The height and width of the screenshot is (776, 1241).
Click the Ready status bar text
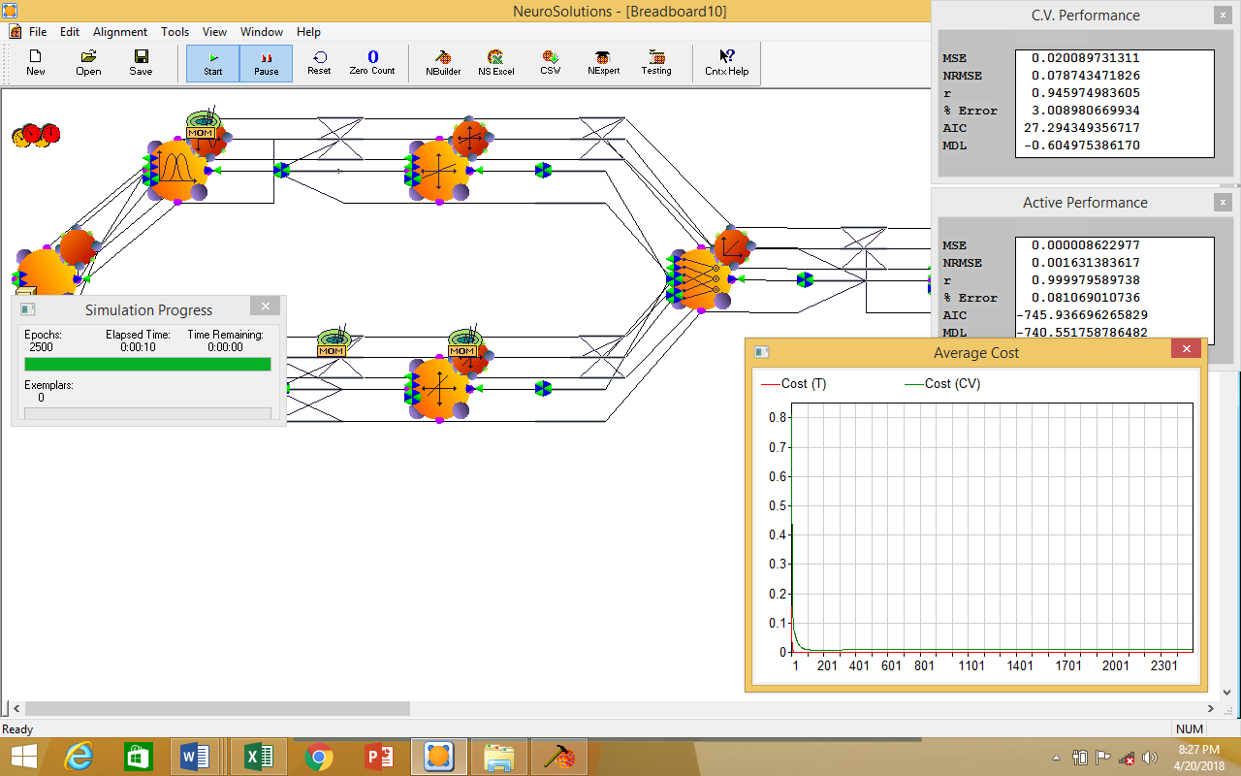point(17,729)
